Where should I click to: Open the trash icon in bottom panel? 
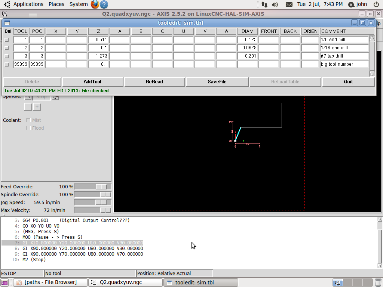377,283
